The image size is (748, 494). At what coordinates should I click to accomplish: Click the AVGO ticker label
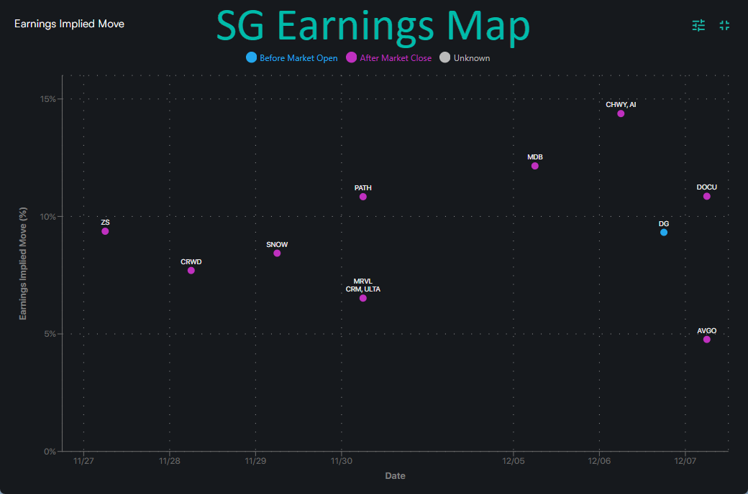point(706,331)
